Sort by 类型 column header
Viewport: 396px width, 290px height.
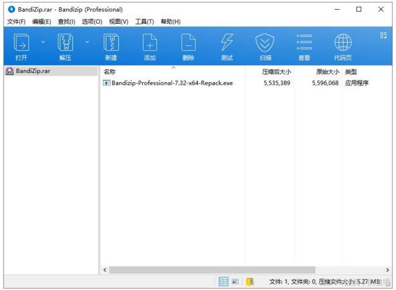click(367, 72)
